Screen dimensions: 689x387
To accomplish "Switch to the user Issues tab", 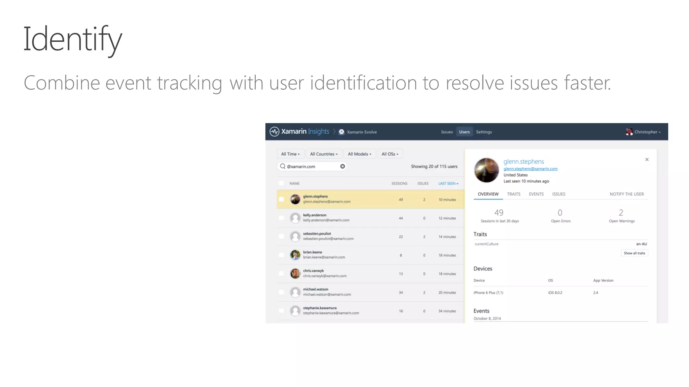I will (558, 194).
